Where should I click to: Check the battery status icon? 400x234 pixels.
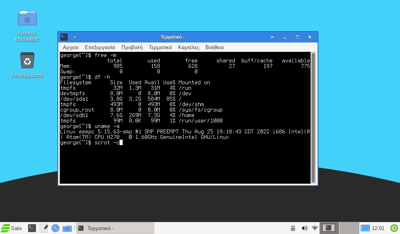point(293,228)
